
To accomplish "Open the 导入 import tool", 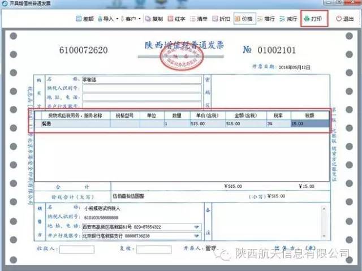I will click(106, 19).
